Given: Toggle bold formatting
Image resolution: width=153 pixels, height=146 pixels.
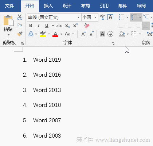Looking at the screenshot, I should coord(31,26).
